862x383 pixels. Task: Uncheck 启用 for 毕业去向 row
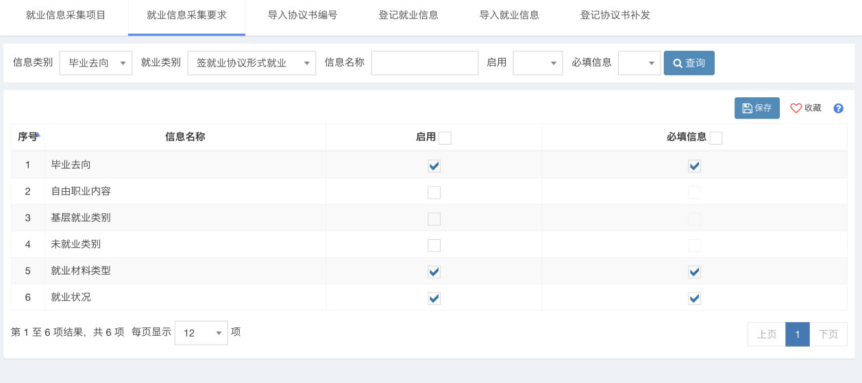pyautogui.click(x=434, y=166)
